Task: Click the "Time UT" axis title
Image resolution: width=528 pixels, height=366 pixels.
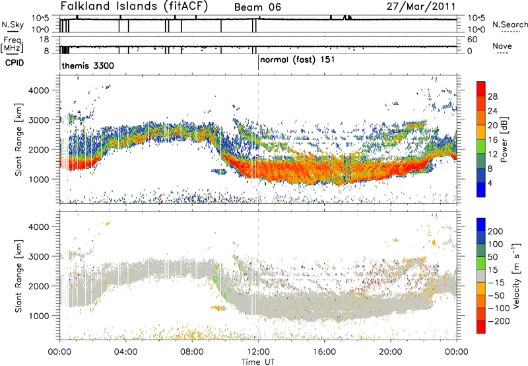Action: tap(258, 362)
